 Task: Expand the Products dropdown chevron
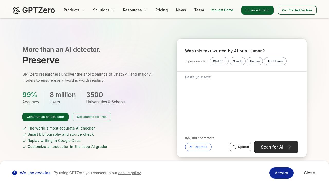point(83,10)
